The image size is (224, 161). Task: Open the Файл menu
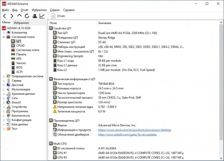tap(5, 10)
